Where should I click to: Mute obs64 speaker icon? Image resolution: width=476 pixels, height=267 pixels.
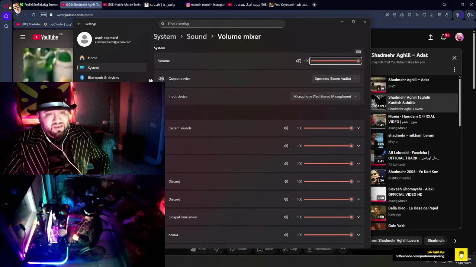coord(286,235)
